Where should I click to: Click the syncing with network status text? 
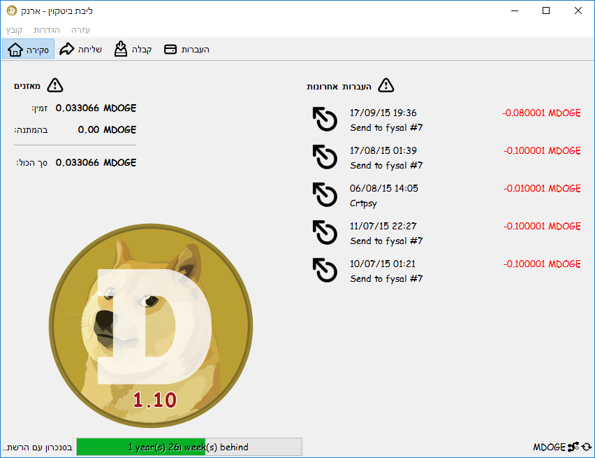tap(37, 448)
